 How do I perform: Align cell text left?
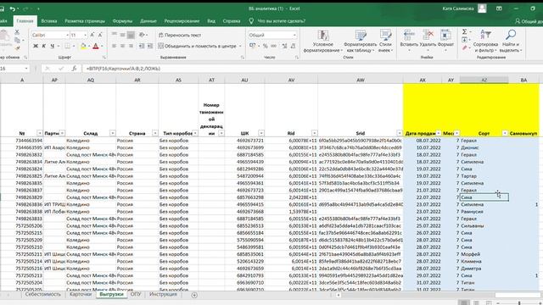coord(115,46)
